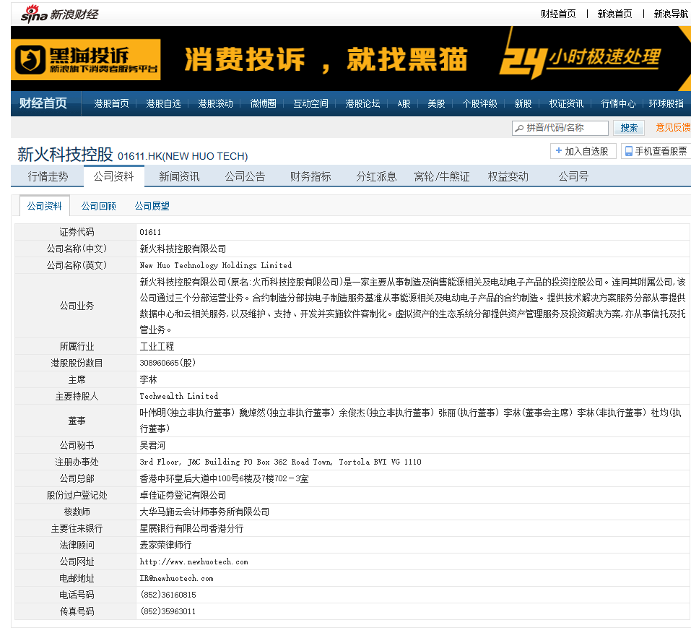Open 港股滚动 navigation item
The image size is (691, 633).
point(215,103)
